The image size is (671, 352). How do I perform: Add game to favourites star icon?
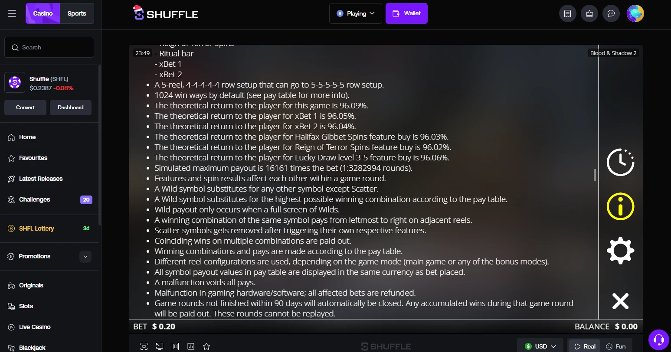pos(206,346)
